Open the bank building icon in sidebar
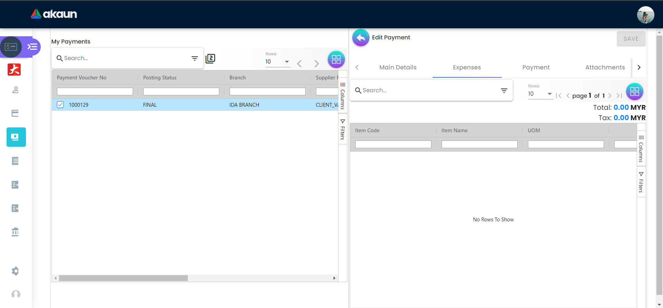This screenshot has width=663, height=308. click(x=15, y=232)
